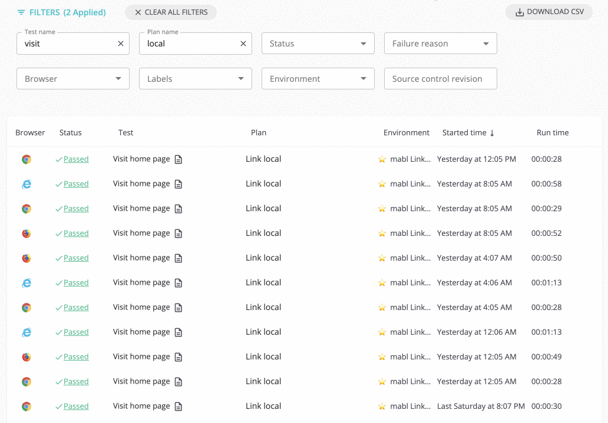
Task: Open the Status dropdown
Action: [318, 44]
